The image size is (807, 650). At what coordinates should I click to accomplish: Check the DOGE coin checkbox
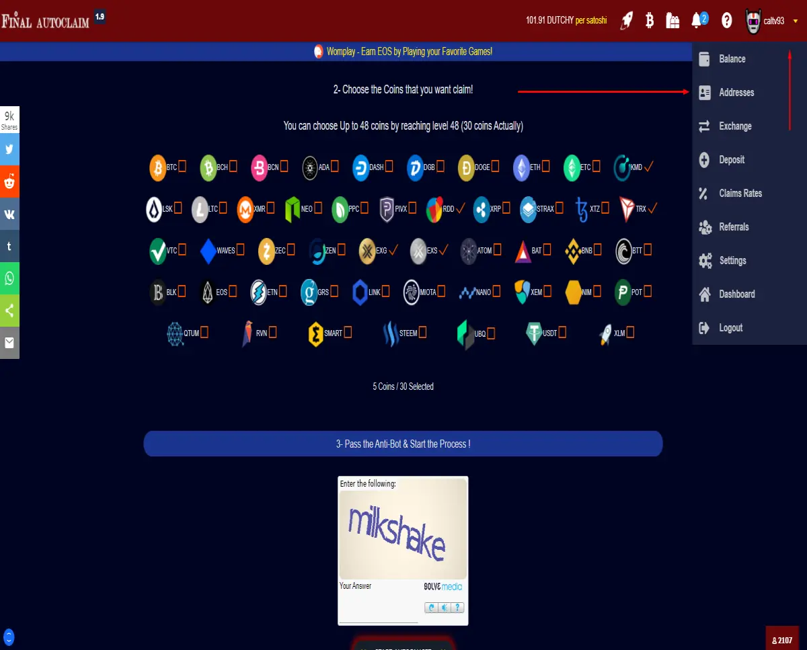tap(495, 167)
